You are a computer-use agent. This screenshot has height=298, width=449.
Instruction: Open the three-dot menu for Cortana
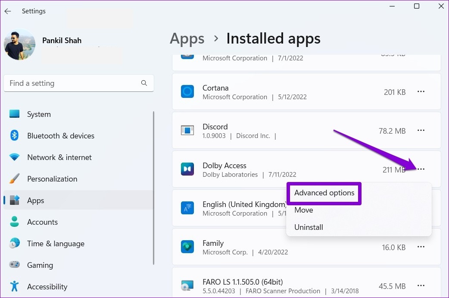(x=421, y=92)
